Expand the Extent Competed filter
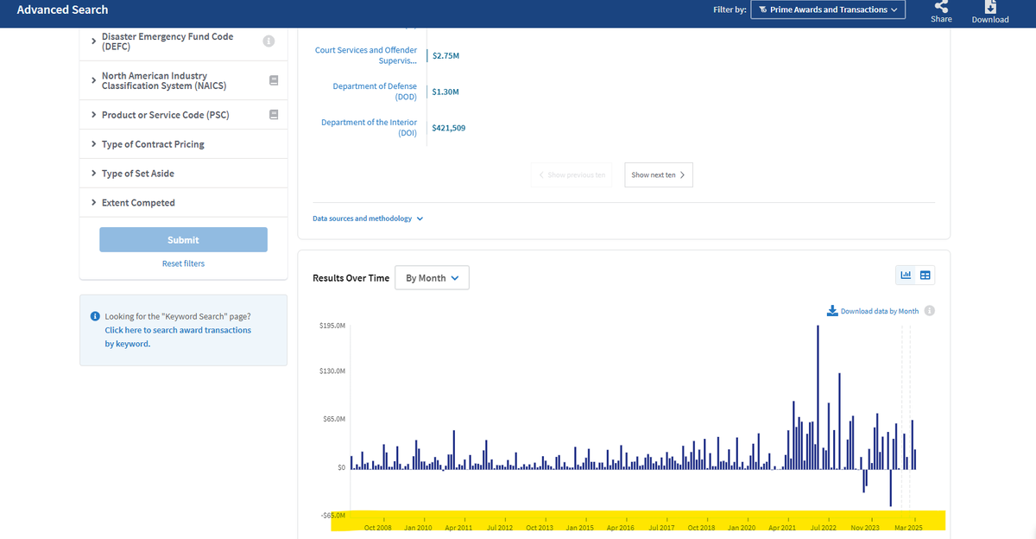Viewport: 1036px width, 539px height. [x=183, y=203]
